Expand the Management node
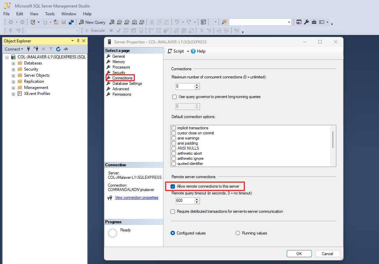379x264 pixels. pos(13,88)
